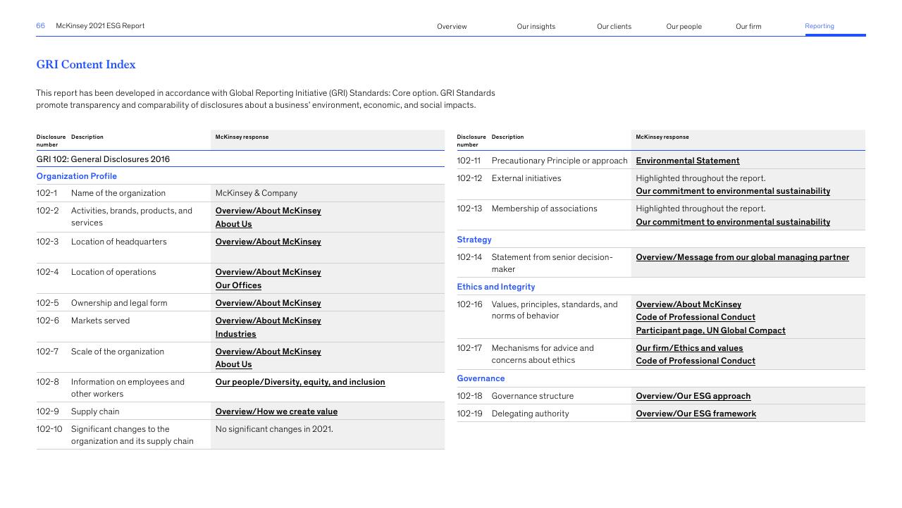
Task: Click the 'Membership of associations' description
Action: pos(544,209)
